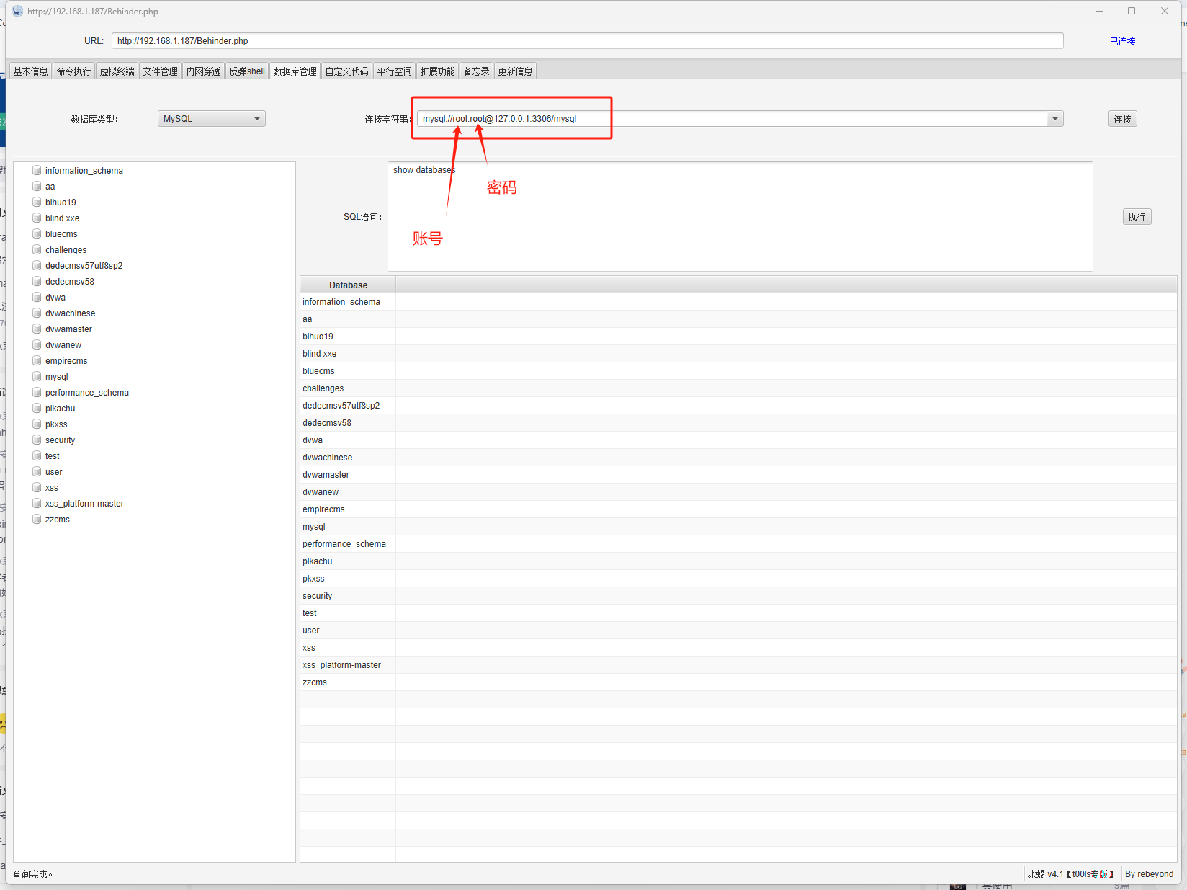Click the 执行 button
Screen dimensions: 1187x890
(1137, 217)
